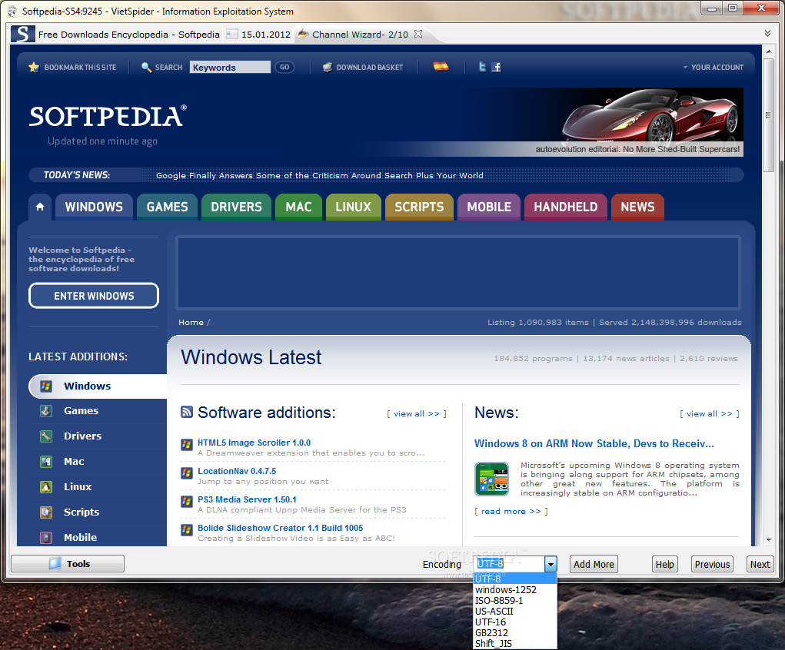The height and width of the screenshot is (650, 785).
Task: Open the Tools button
Action: pos(68,563)
